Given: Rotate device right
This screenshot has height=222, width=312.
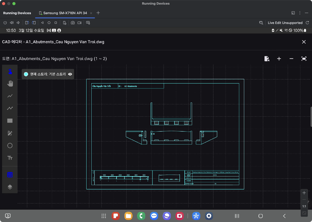Looking at the screenshot, I should (x=34, y=23).
